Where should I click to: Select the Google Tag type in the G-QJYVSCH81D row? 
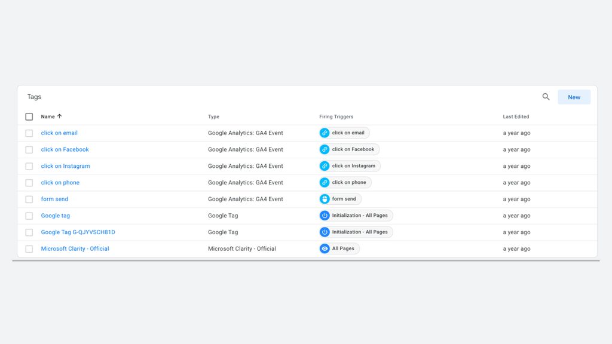(223, 232)
